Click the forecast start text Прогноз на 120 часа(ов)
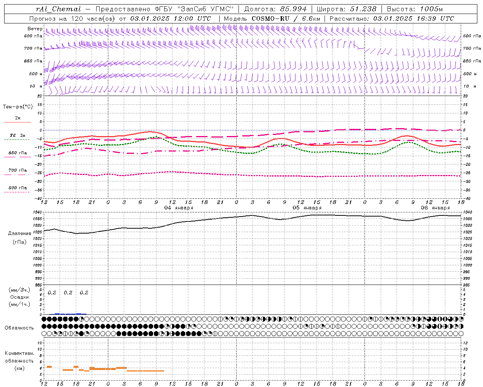Image resolution: width=483 pixels, height=387 pixels. coord(72,19)
